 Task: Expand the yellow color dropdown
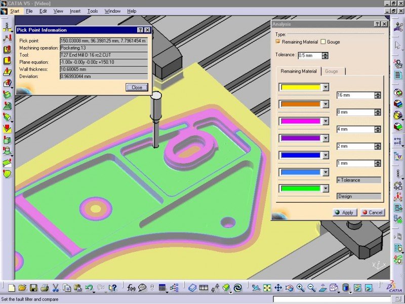point(326,87)
